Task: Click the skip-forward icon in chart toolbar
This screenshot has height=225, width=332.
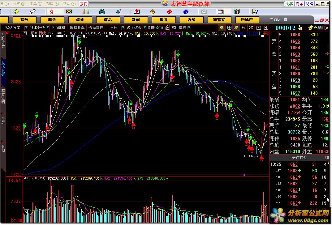Action: 266,28
